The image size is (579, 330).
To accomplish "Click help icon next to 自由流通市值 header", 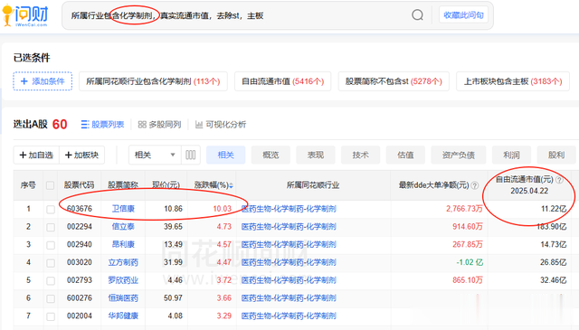I will coord(559,180).
